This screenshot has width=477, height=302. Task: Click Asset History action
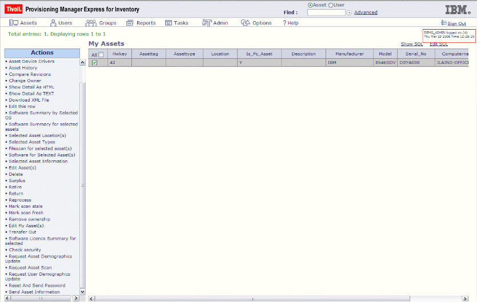click(23, 68)
